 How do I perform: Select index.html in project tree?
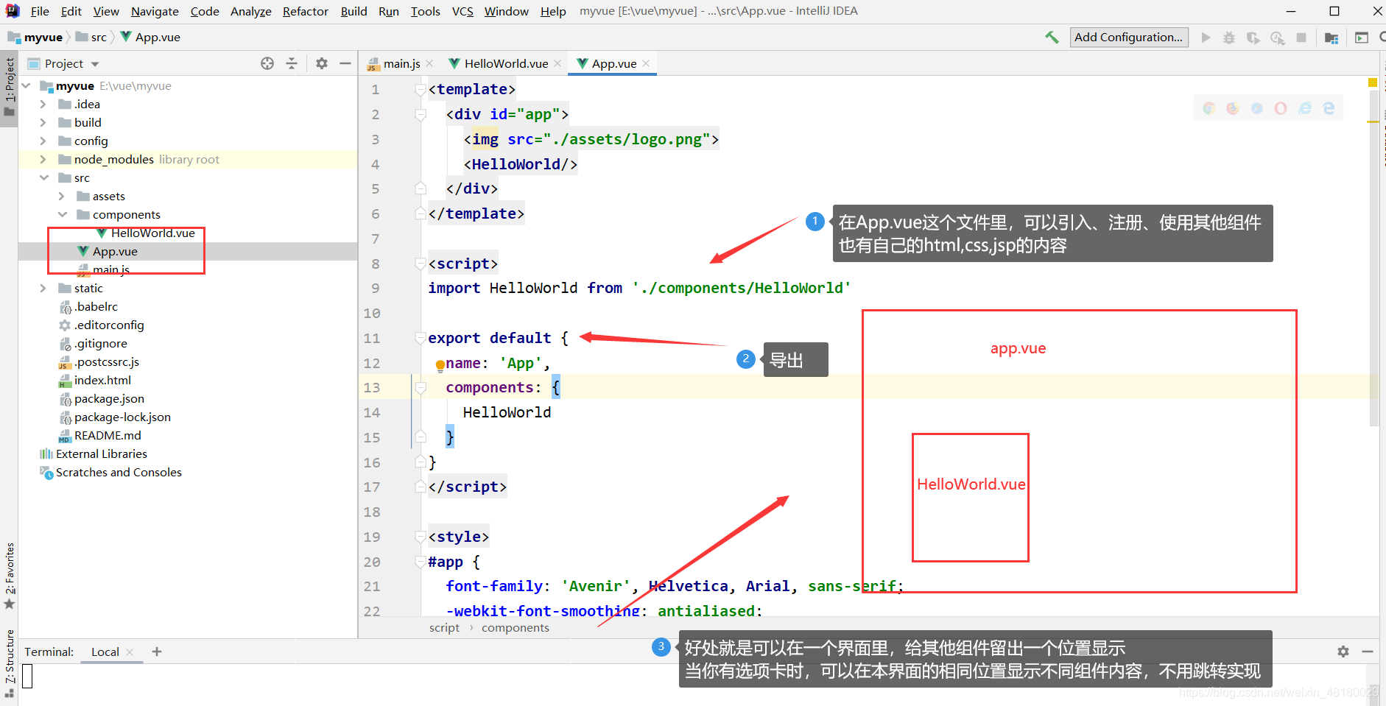[x=102, y=380]
